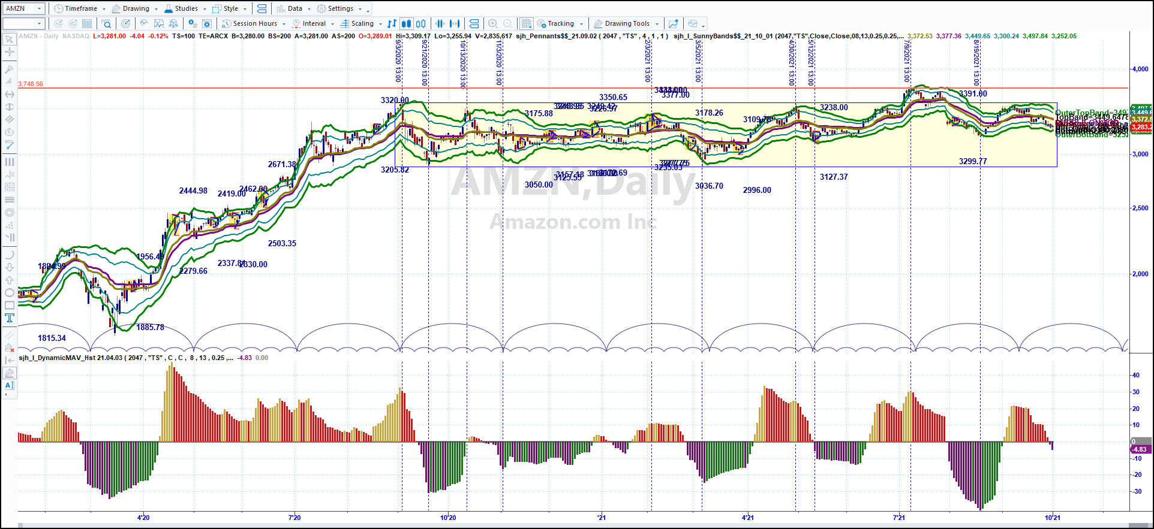Click the 3391.00 price label on chart
Viewport: 1154px width, 529px height.
(x=973, y=93)
